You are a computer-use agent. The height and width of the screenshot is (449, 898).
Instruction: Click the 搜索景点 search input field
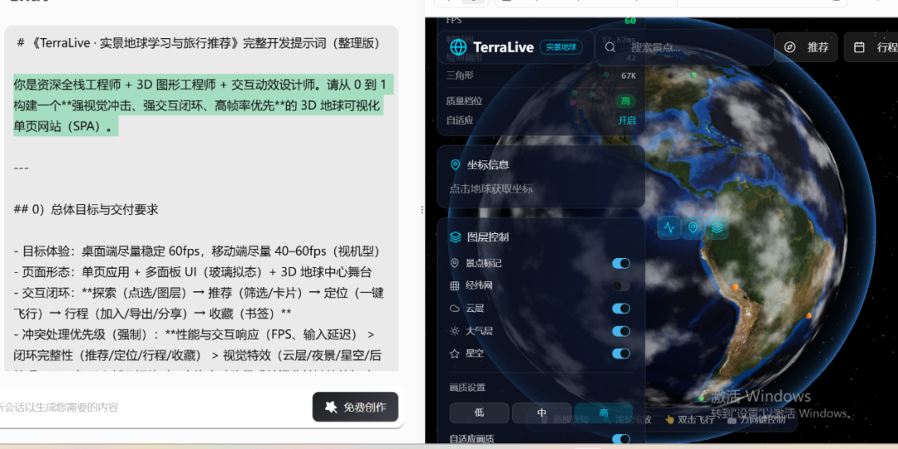click(690, 47)
